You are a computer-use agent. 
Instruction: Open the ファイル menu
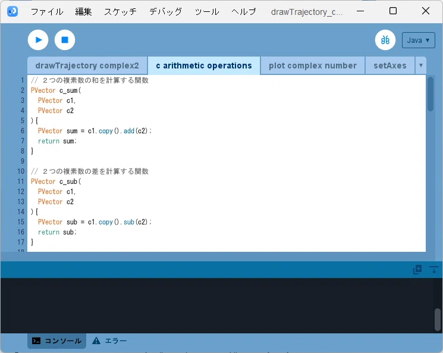(47, 11)
